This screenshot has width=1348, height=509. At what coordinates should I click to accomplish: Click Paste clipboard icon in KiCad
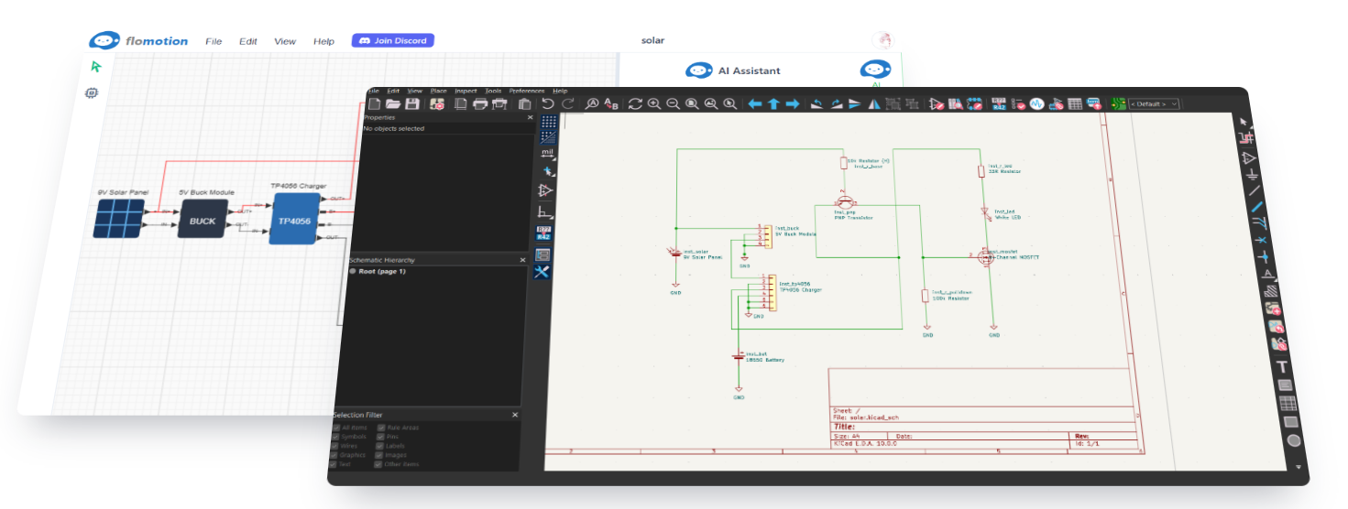pos(524,104)
